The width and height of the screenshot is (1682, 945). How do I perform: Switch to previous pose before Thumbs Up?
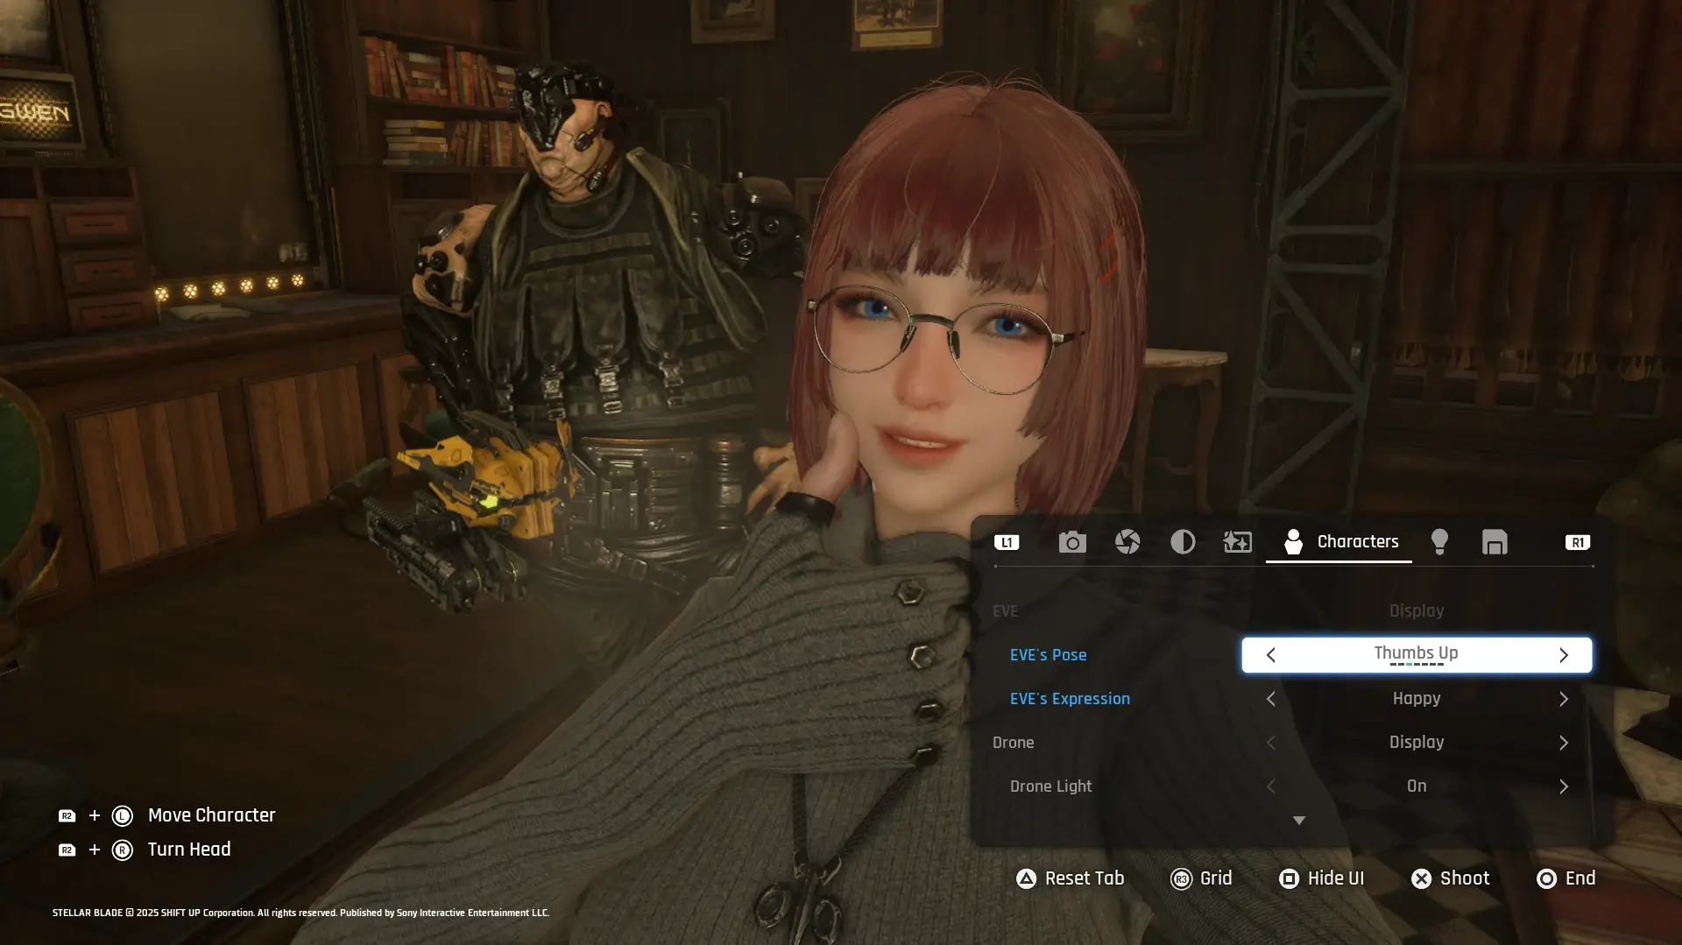tap(1270, 655)
